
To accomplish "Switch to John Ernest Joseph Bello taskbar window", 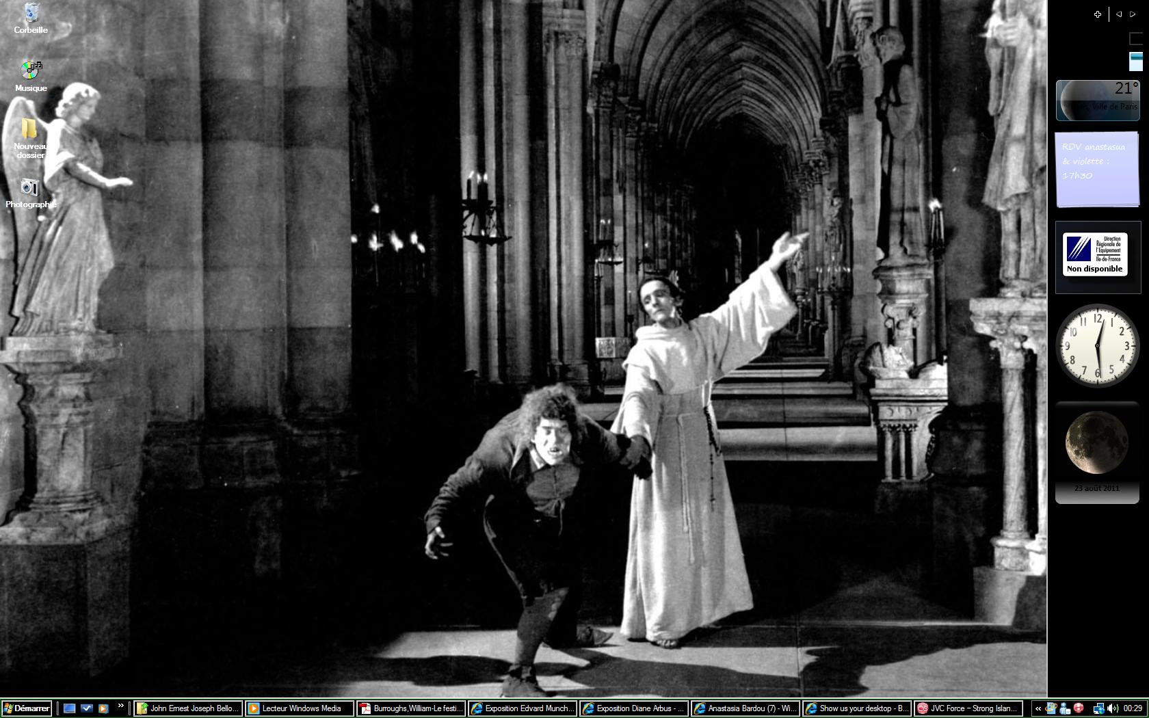I will (188, 708).
